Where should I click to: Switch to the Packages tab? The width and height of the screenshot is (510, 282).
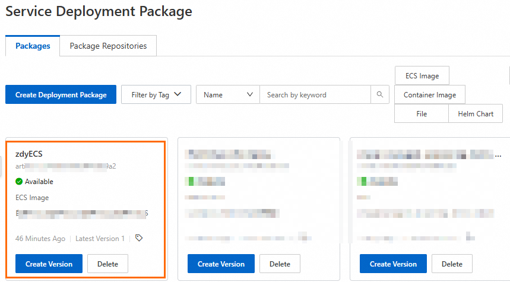tap(33, 46)
